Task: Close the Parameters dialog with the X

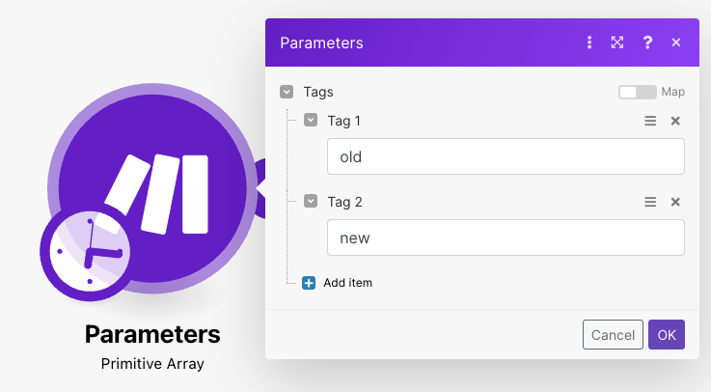Action: (676, 42)
